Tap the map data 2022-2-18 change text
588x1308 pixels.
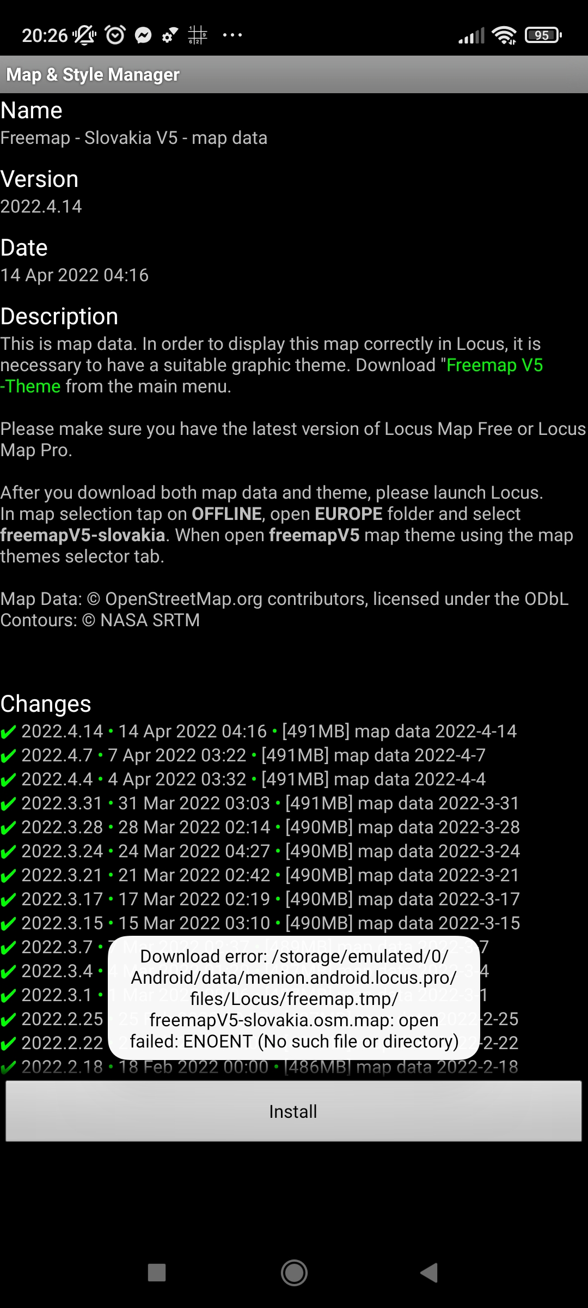pyautogui.click(x=437, y=1067)
